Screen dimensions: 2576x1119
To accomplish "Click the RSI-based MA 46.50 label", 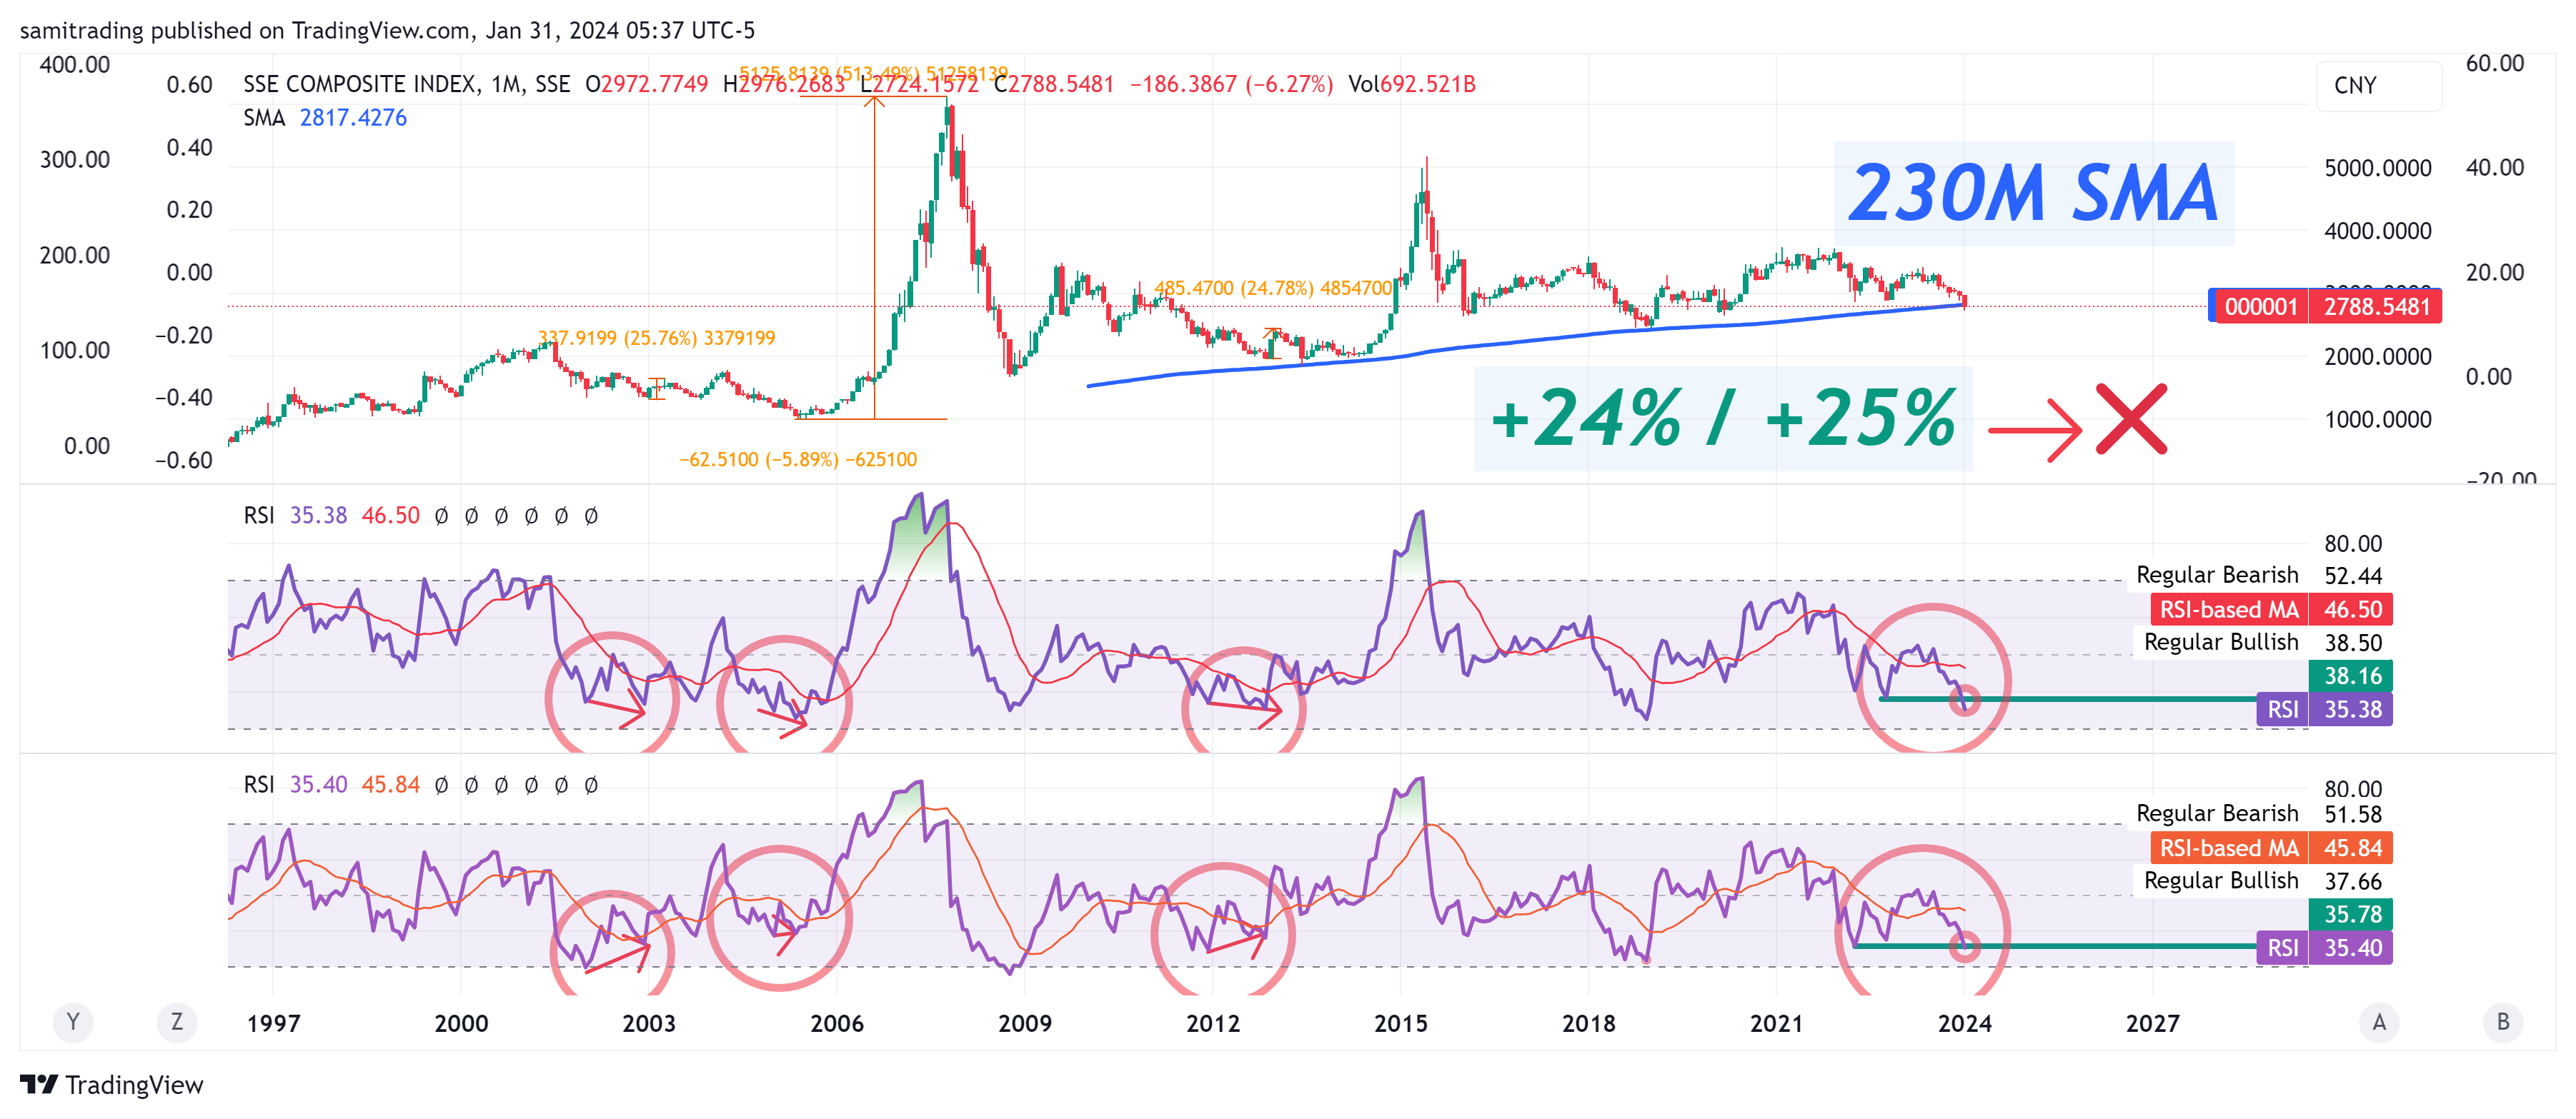I will [x=2271, y=609].
